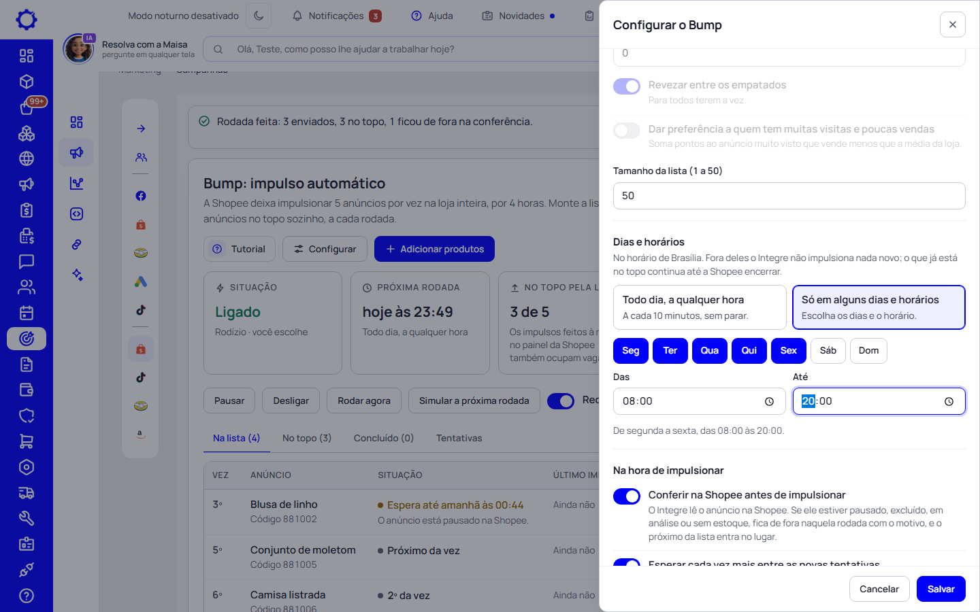Toggle night mode with the moon button

coord(259,16)
